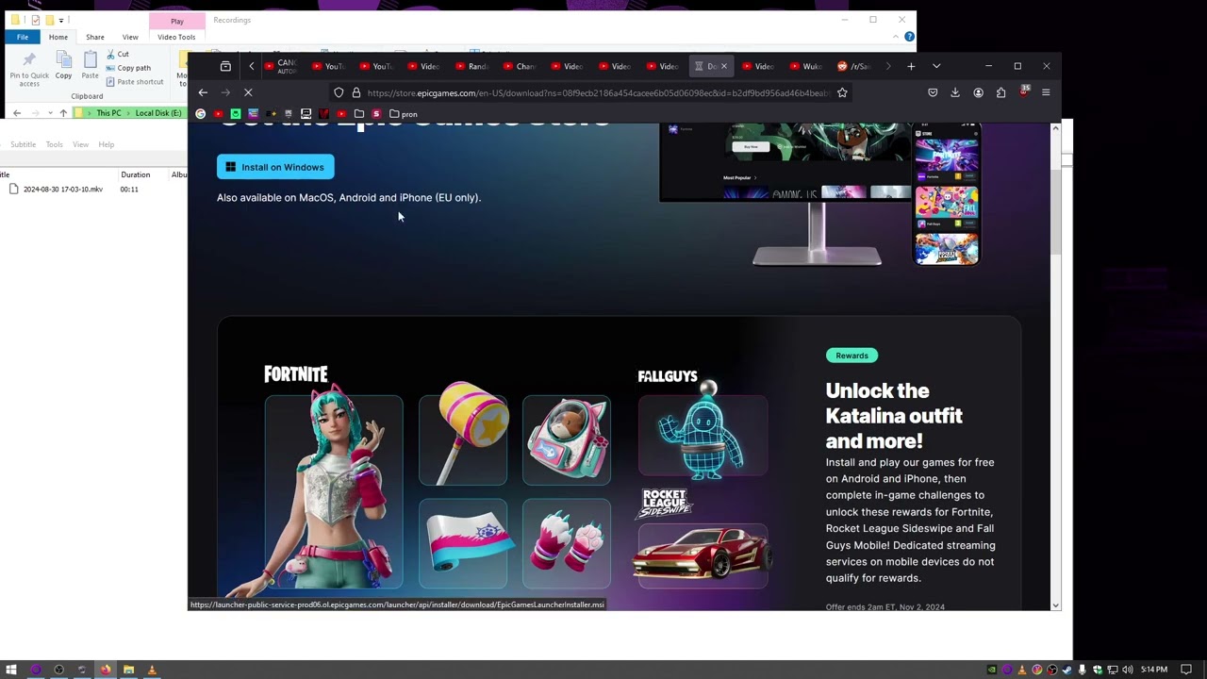Switch to the Wuko YouTube tab
1207x679 pixels.
[806, 66]
